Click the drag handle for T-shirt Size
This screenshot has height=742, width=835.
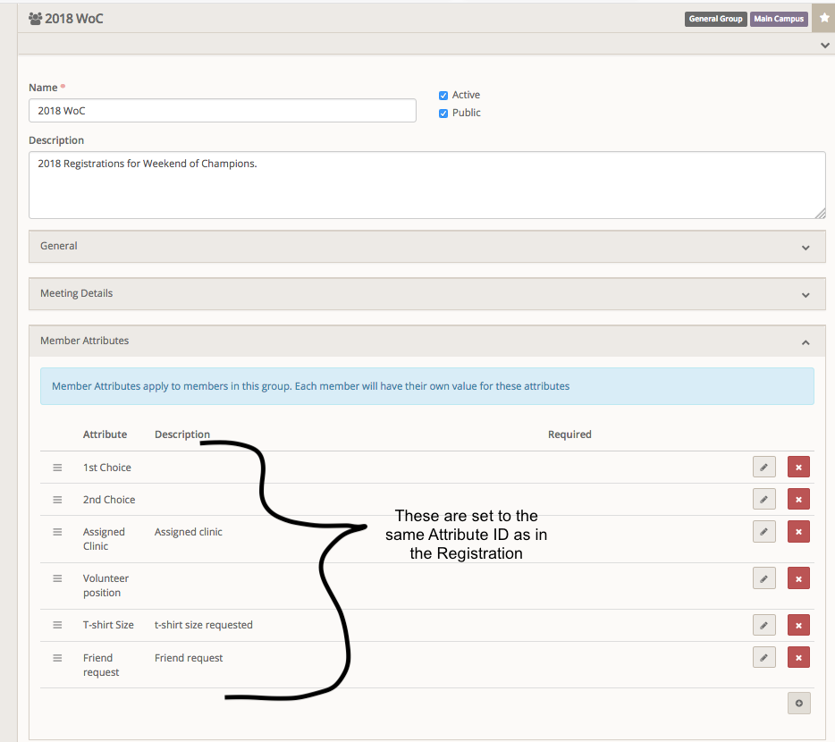click(x=57, y=625)
